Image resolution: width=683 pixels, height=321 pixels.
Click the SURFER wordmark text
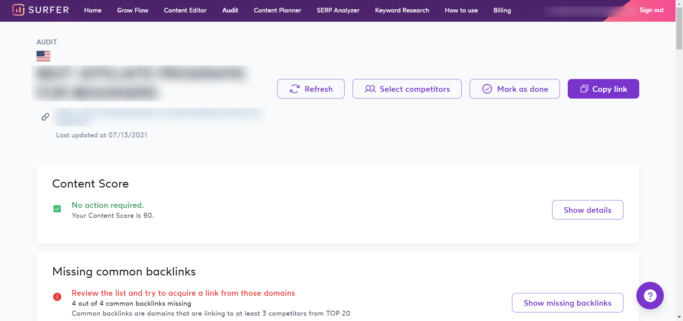pos(49,10)
